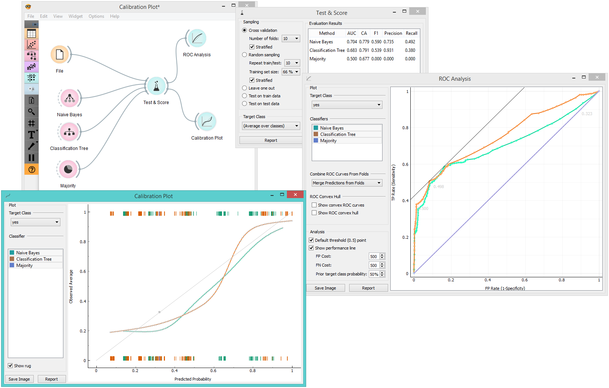Screen dimensions: 609x388
Task: Select the Calibration Plot widget node
Action: coord(206,122)
